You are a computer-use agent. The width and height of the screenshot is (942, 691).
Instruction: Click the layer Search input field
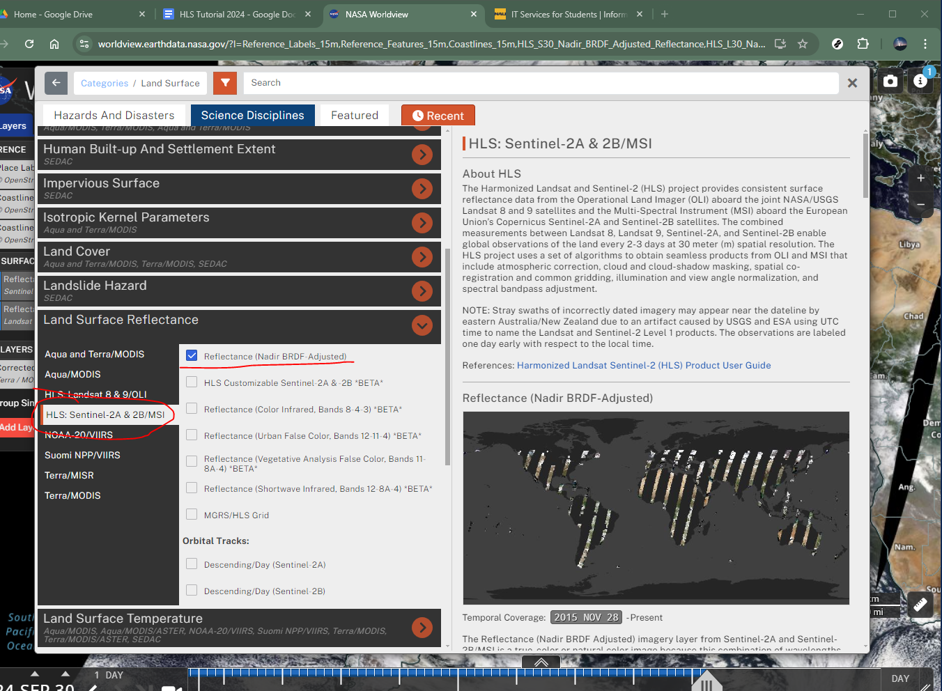(540, 83)
